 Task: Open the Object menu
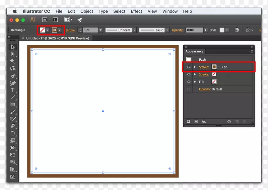click(87, 11)
